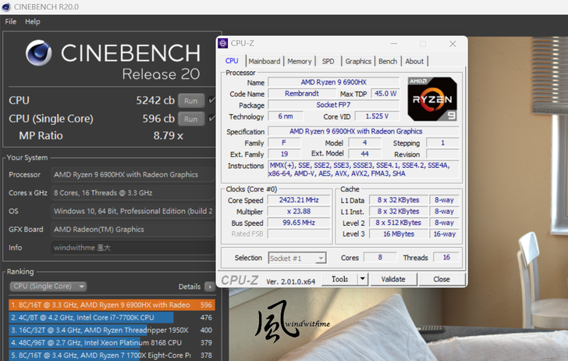Click the CPU-Z app icon in title bar

click(224, 44)
